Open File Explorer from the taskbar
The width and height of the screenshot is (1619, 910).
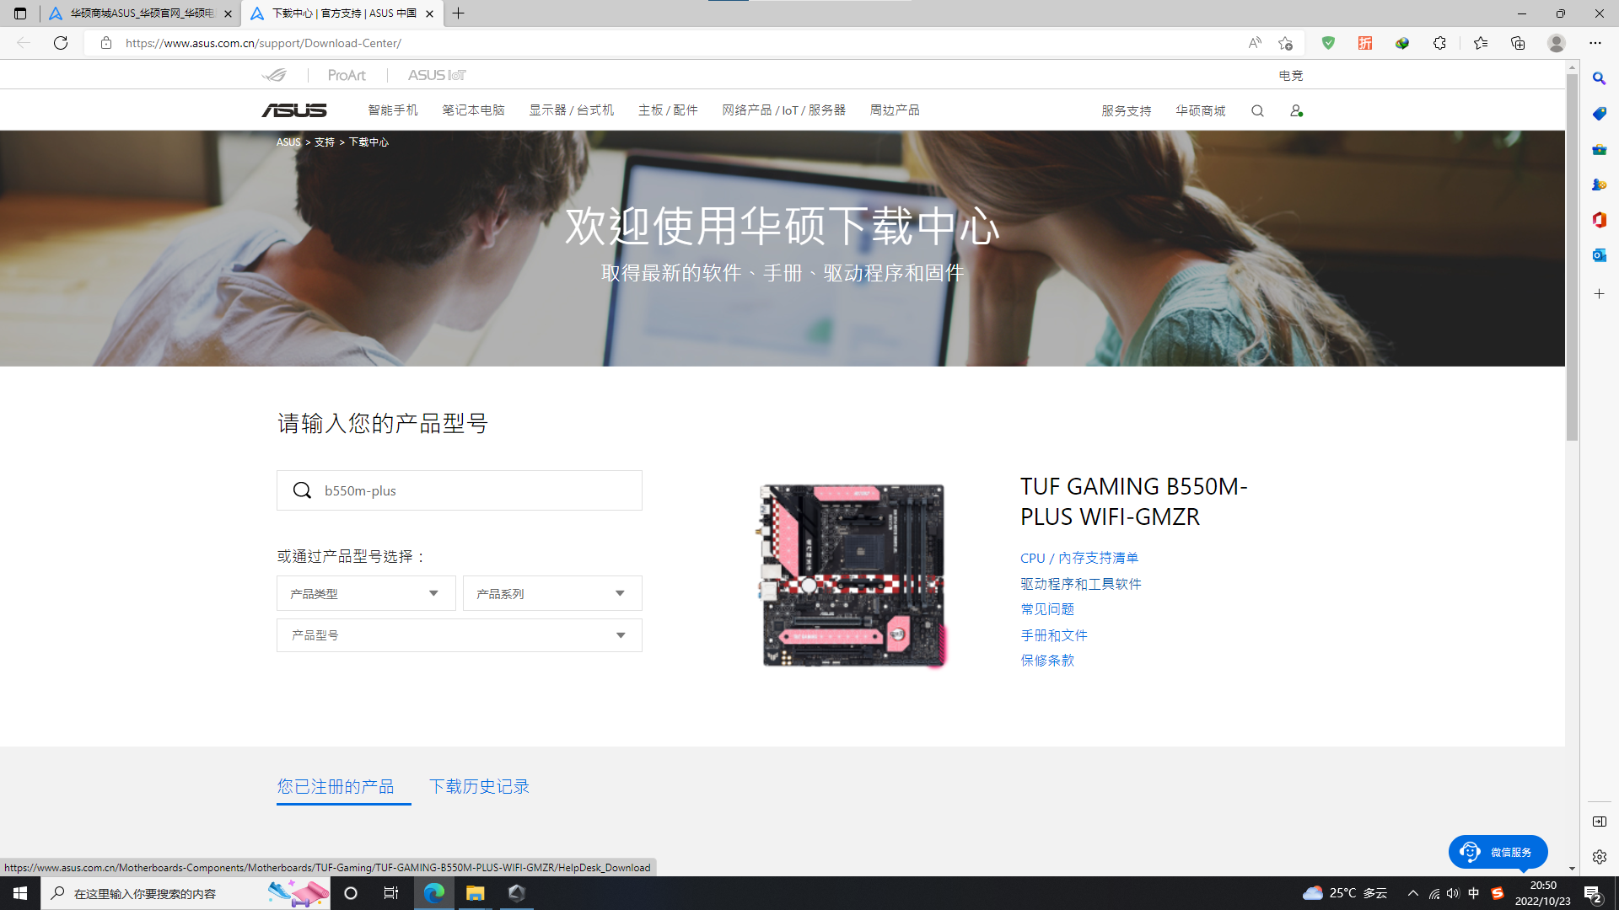click(x=475, y=893)
